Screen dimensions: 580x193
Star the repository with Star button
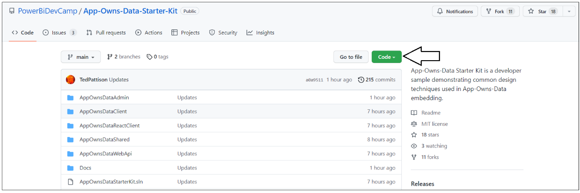(x=543, y=11)
